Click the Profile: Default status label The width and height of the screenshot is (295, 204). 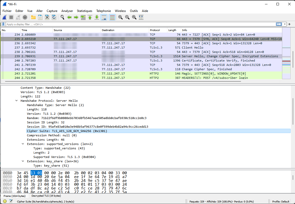[281, 201]
